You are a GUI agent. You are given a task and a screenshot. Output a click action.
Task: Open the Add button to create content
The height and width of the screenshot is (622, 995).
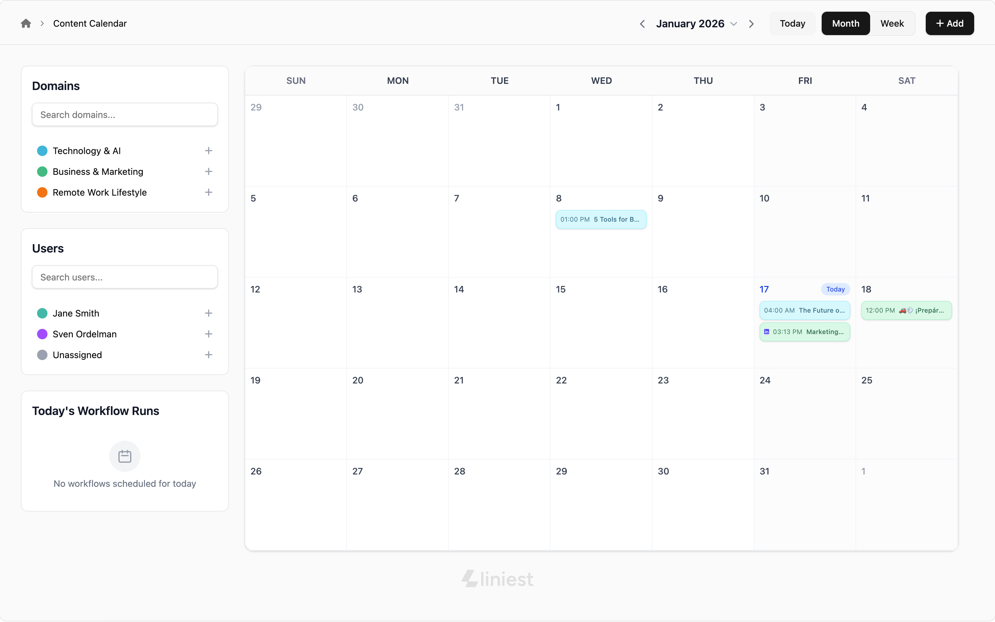tap(949, 23)
